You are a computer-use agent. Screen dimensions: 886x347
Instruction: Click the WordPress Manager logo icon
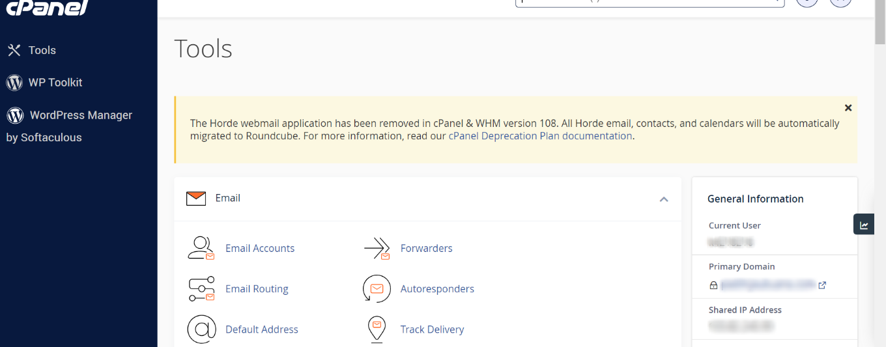(x=15, y=115)
